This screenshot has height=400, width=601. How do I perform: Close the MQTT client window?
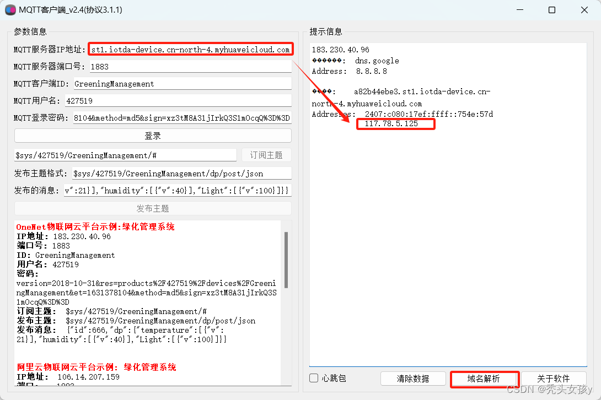click(x=584, y=9)
